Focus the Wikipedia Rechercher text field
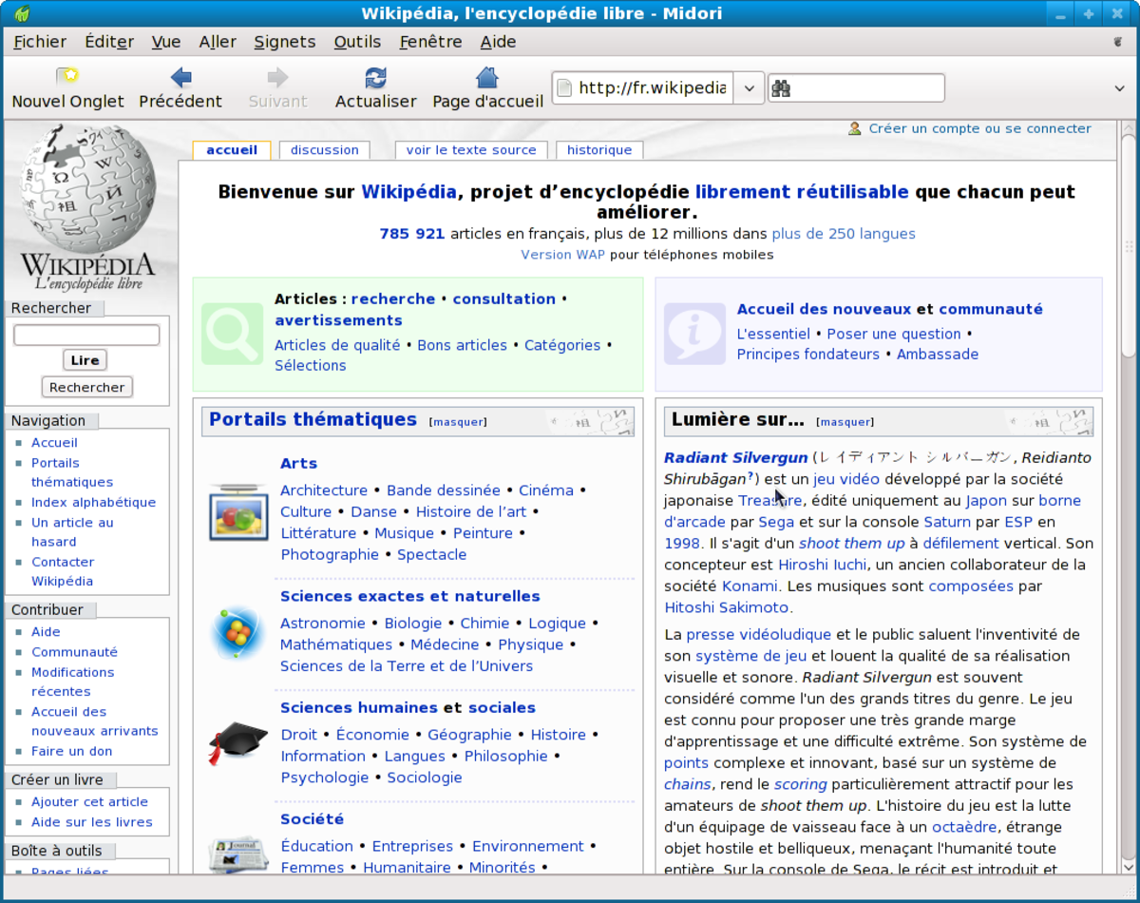This screenshot has width=1140, height=903. click(86, 335)
